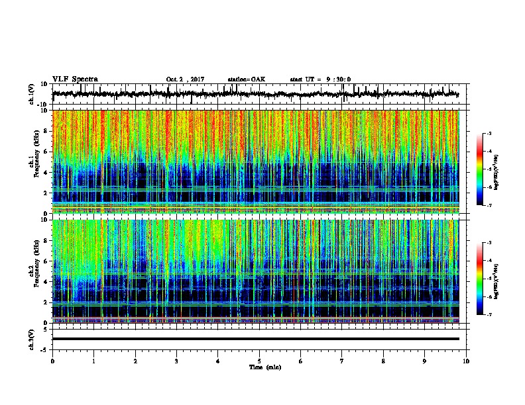Click the "-7" tick on ch.2 color bar
The height and width of the screenshot is (405, 525).
[489, 315]
